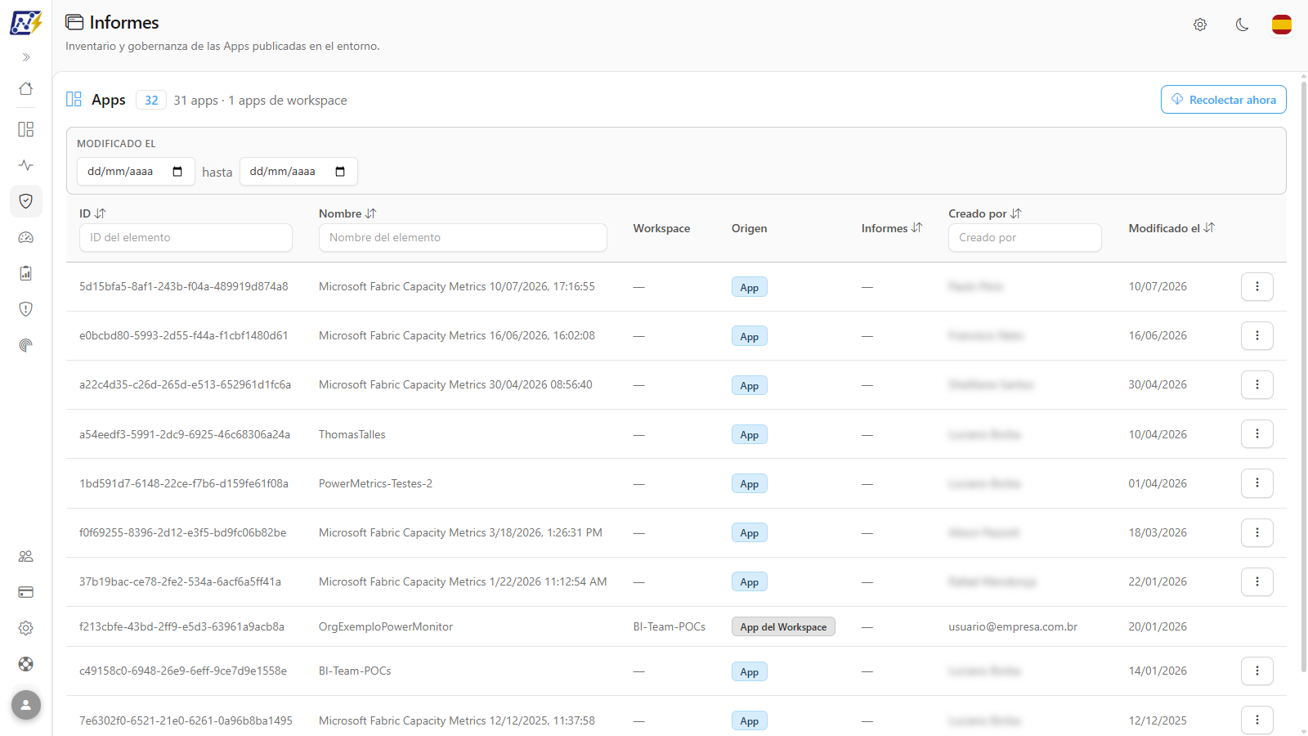Open the shield alert icon in the sidebar
Screen dimensions: 1308x736
pos(26,309)
